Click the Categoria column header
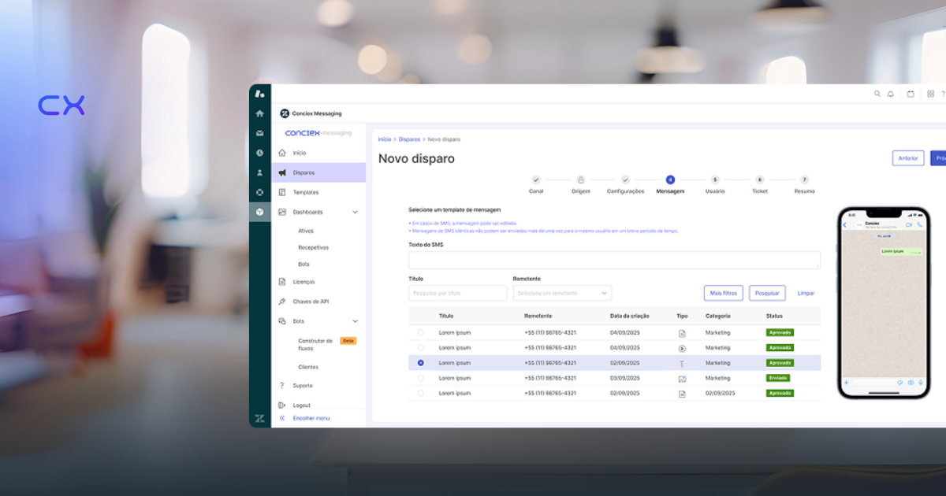The height and width of the screenshot is (496, 946). (718, 316)
